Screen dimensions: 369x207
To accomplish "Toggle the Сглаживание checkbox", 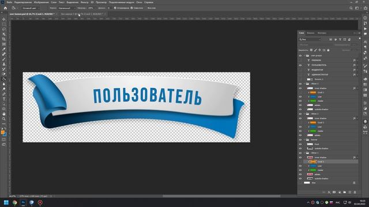I will click(115, 8).
